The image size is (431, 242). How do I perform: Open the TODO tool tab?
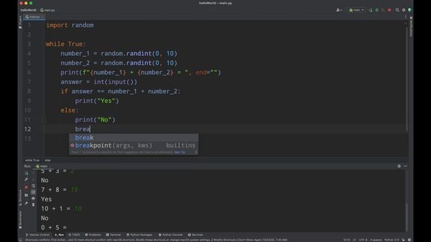tap(74, 235)
